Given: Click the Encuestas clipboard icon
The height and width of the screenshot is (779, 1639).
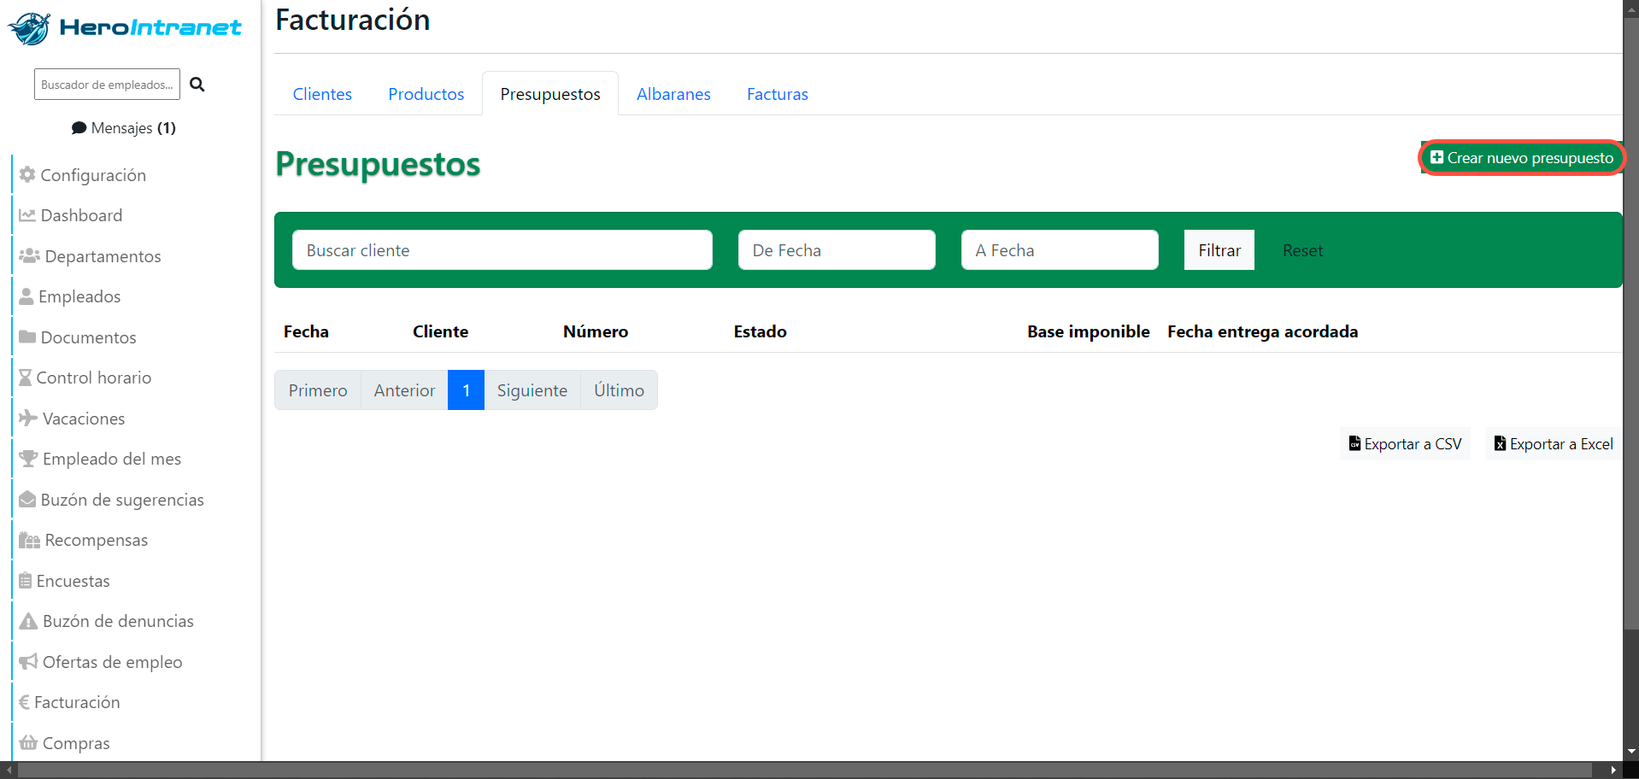Looking at the screenshot, I should click(26, 581).
